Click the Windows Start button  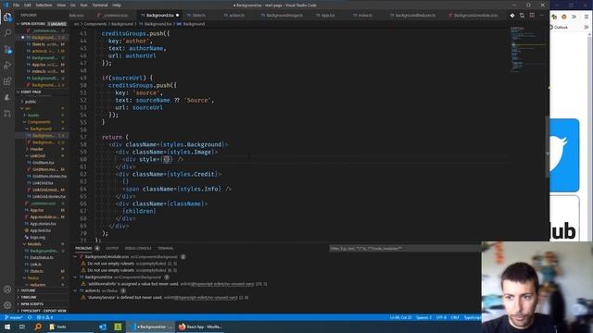[x=7, y=327]
